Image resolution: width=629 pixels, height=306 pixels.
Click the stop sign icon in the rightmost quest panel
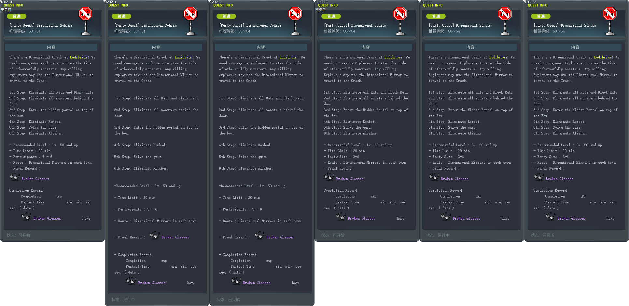(610, 14)
